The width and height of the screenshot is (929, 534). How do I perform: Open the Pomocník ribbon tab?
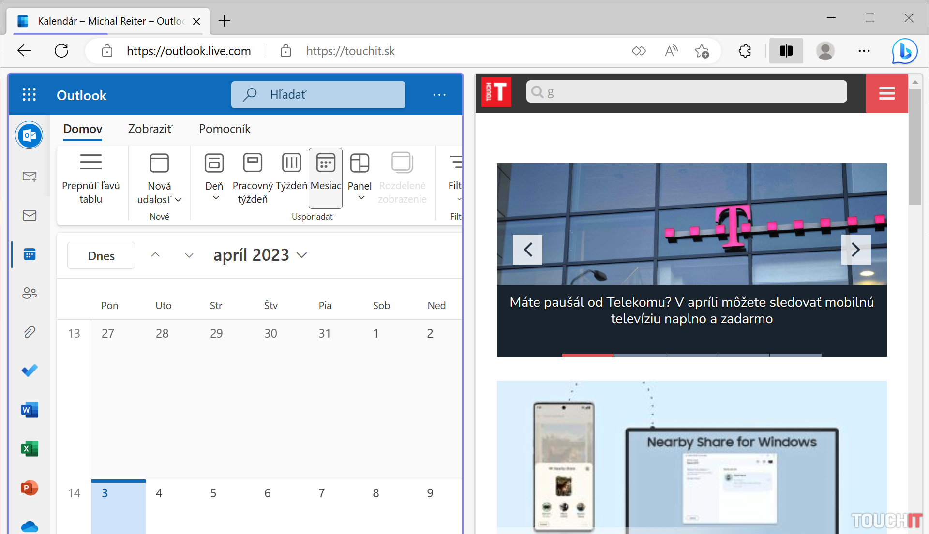pos(225,129)
